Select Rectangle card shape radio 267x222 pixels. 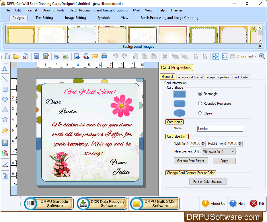200,94
